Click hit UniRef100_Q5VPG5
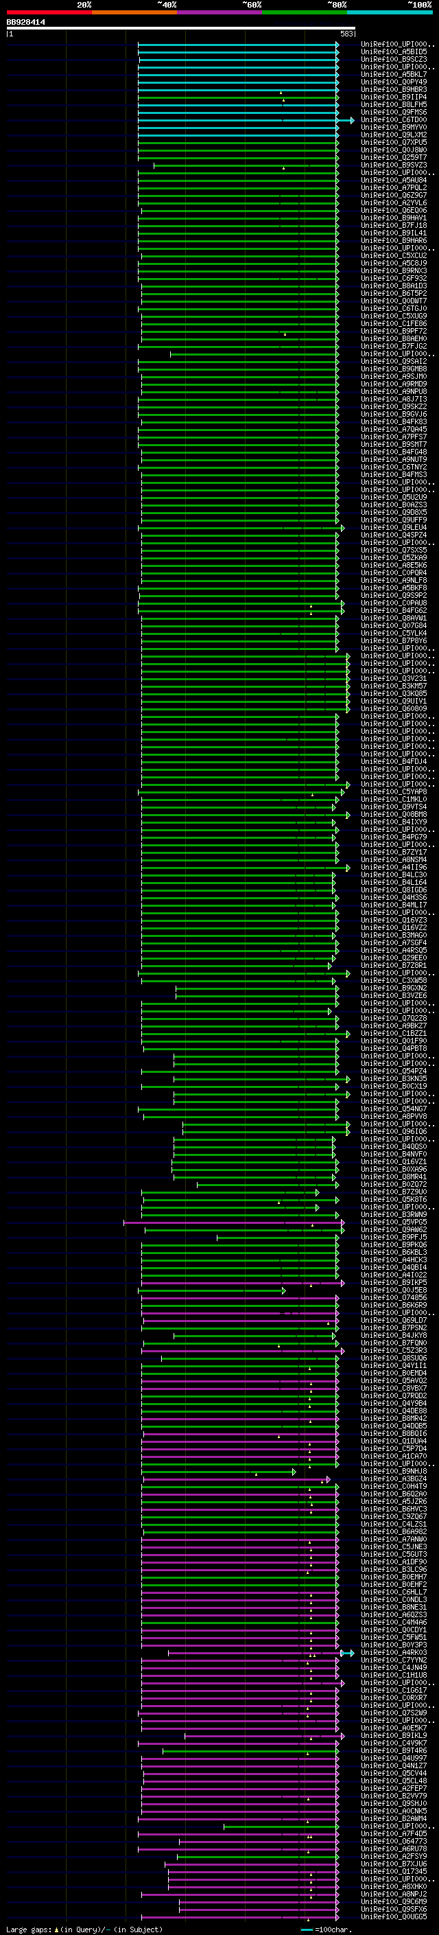The height and width of the screenshot is (1935, 439). [x=394, y=1223]
